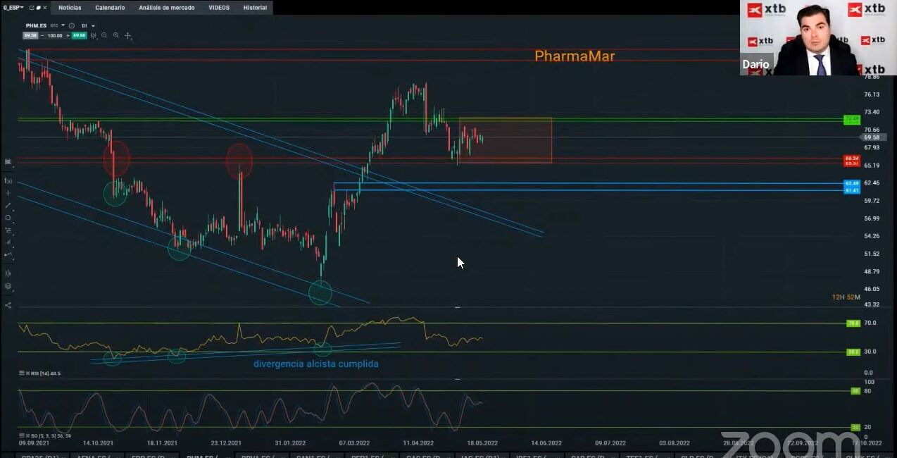The width and height of the screenshot is (897, 458).
Task: Detach the 0_ESP workspace into new window
Action: 32,8
